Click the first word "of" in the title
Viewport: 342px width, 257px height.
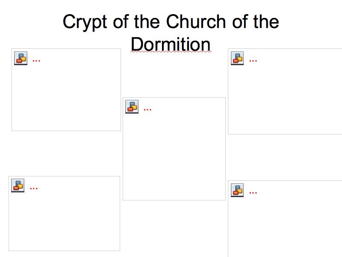[121, 21]
